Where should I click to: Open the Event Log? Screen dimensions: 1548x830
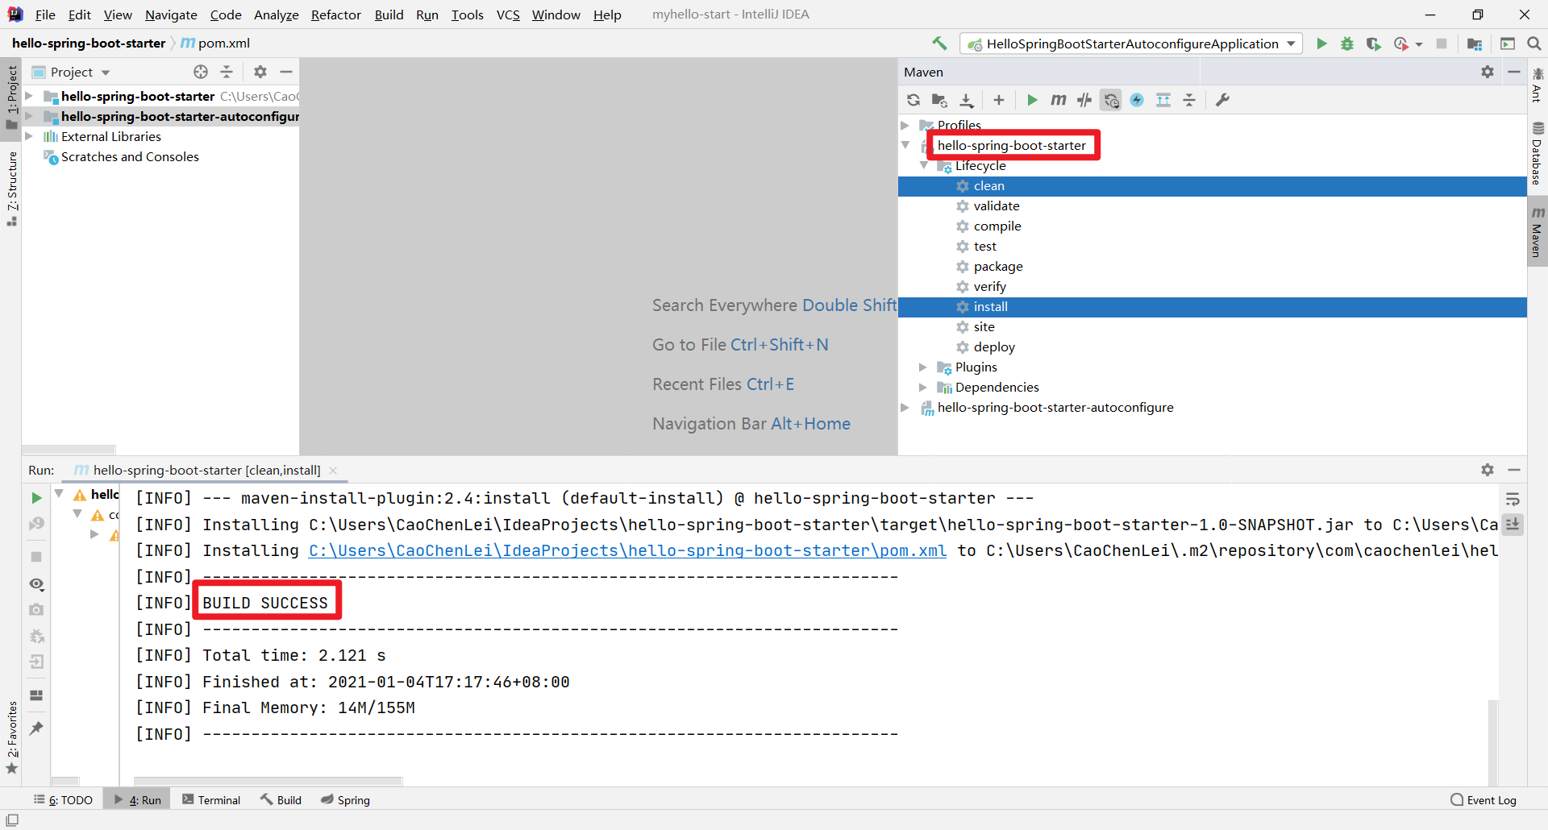[x=1483, y=800]
